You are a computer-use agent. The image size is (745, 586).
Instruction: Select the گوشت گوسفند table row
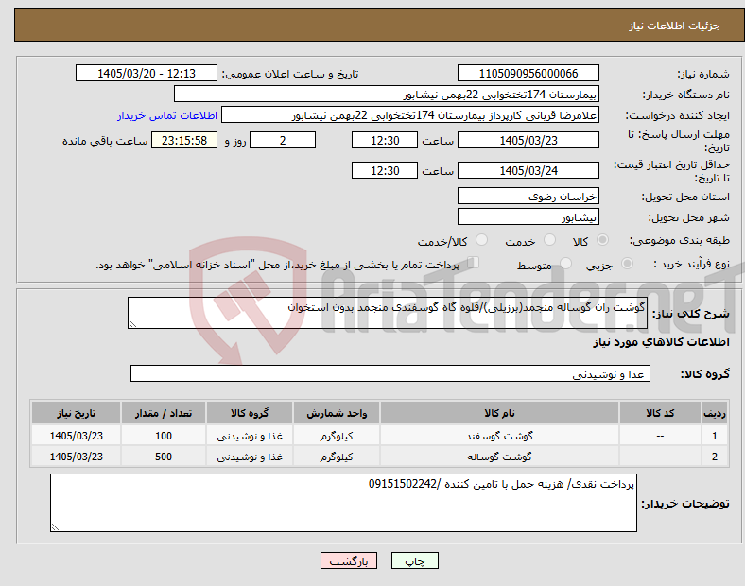tap(379, 436)
